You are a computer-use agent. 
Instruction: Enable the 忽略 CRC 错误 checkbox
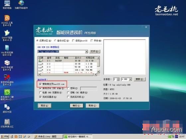(x=68, y=92)
